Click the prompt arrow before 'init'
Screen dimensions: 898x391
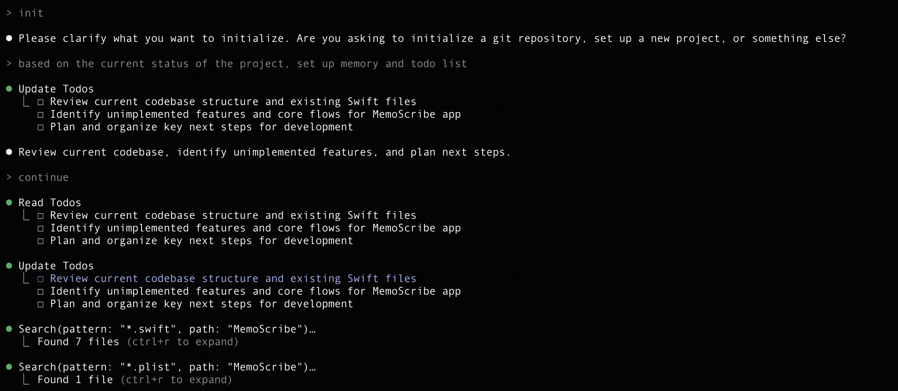point(9,13)
